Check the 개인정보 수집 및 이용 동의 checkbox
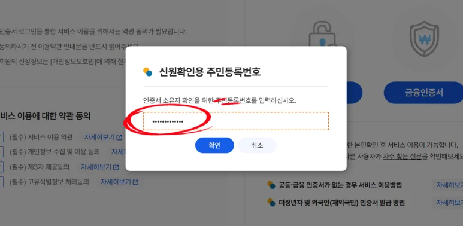 click(1, 152)
